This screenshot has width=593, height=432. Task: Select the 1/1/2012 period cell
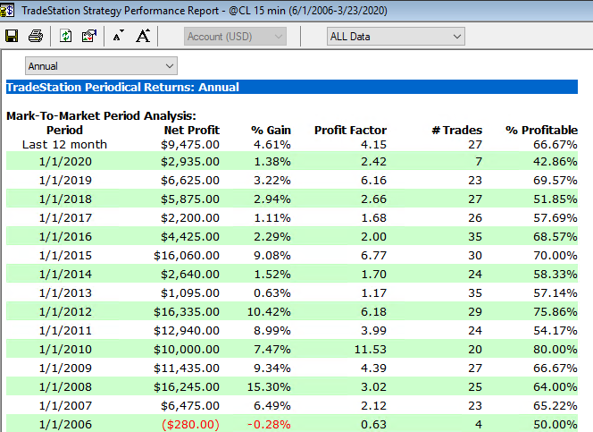(x=65, y=312)
